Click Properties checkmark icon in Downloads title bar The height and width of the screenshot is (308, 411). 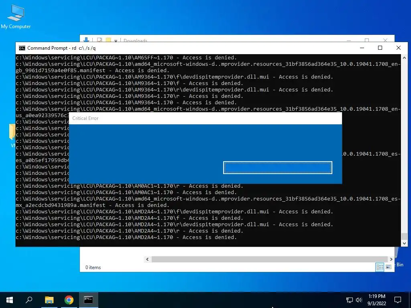tap(100, 40)
